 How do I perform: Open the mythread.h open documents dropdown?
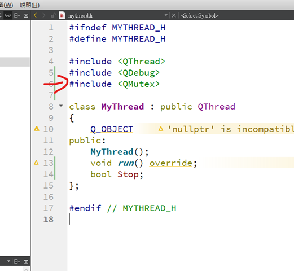click(166, 15)
